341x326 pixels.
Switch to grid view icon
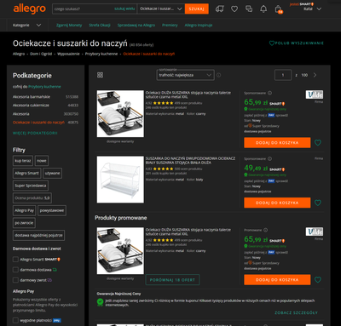tap(100, 75)
